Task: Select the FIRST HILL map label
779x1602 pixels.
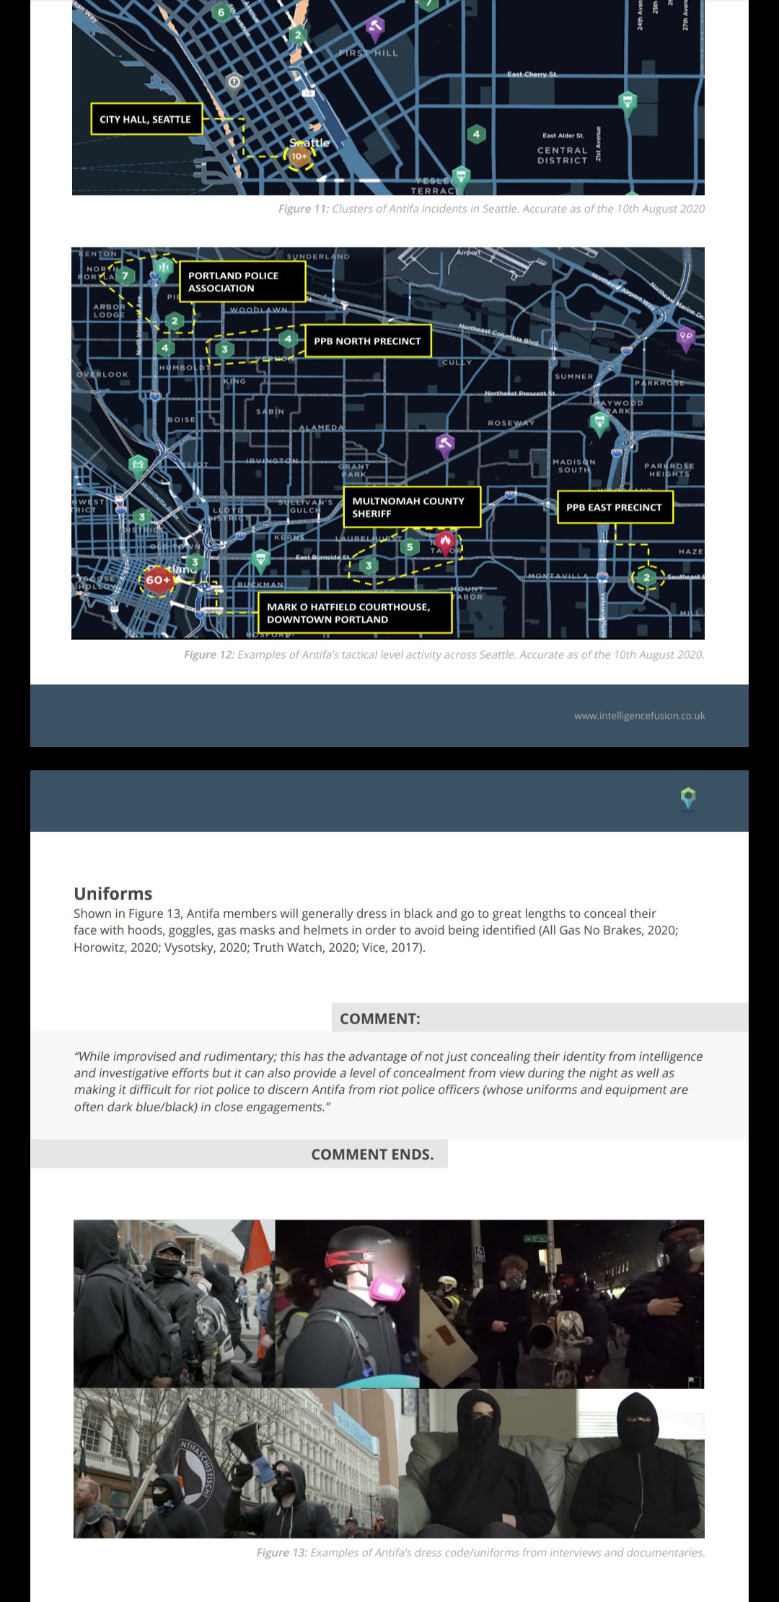Action: click(x=369, y=53)
